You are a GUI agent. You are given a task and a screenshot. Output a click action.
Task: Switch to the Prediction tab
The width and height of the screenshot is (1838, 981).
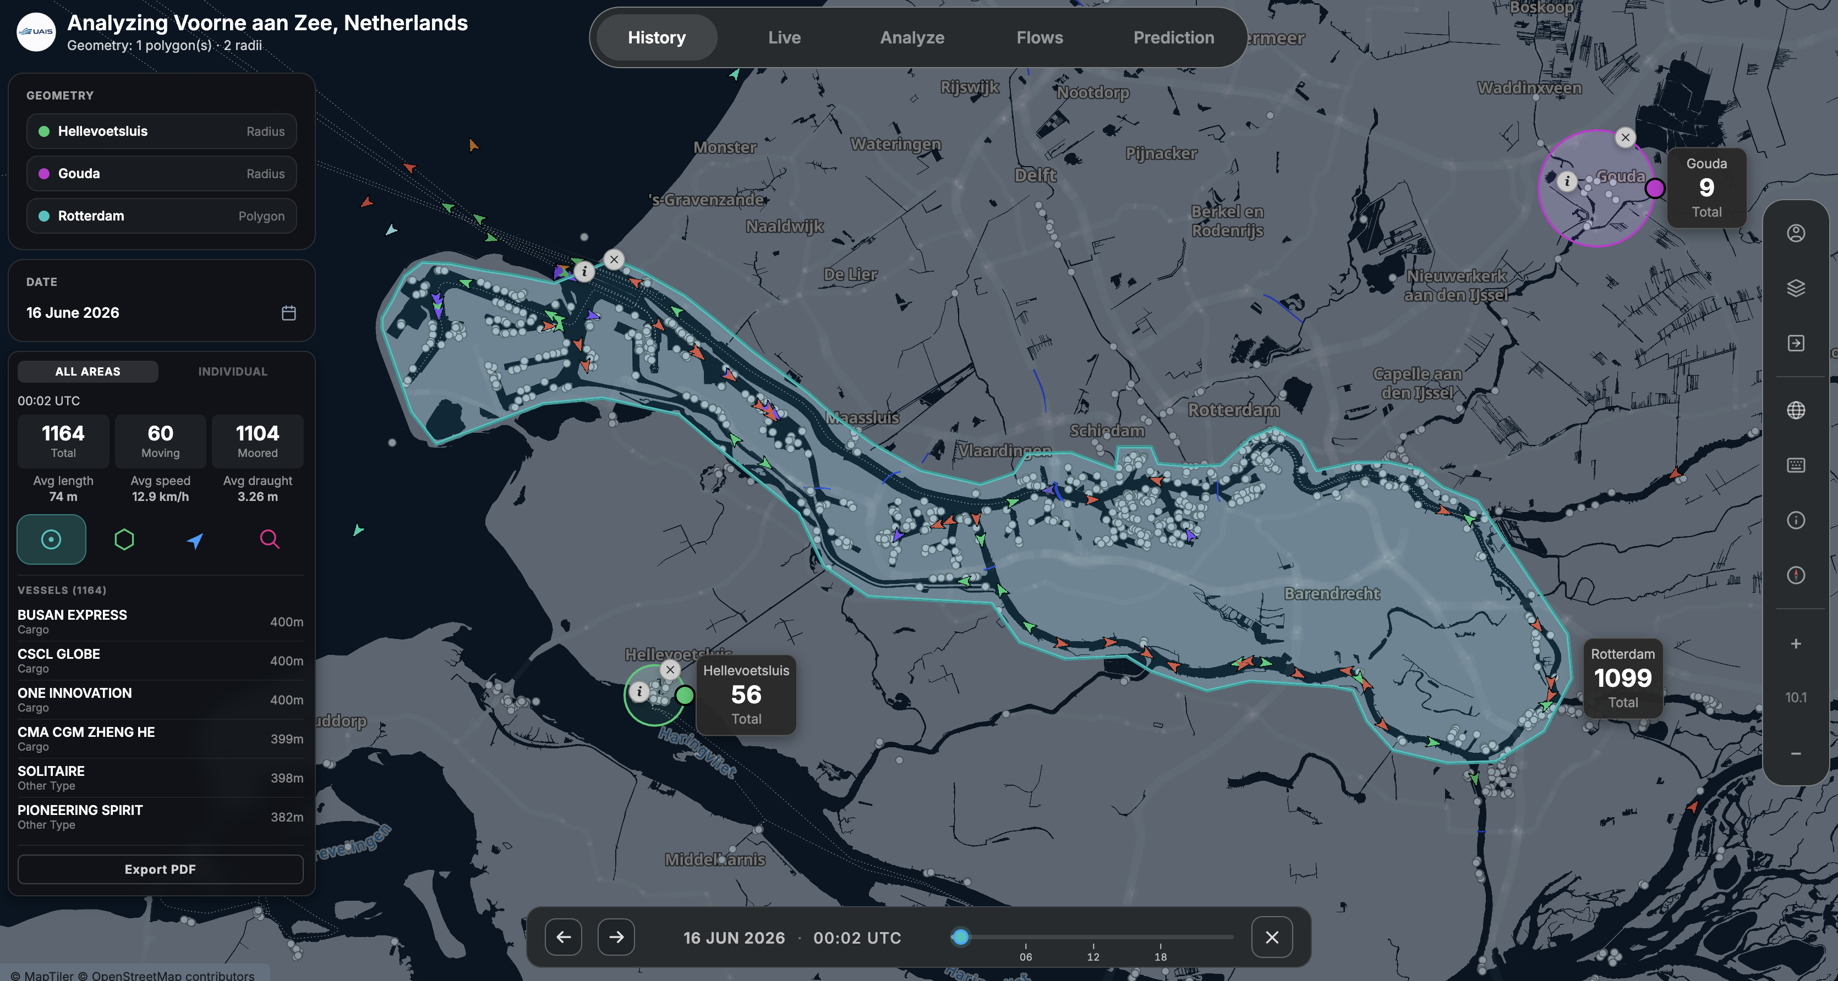click(x=1174, y=38)
